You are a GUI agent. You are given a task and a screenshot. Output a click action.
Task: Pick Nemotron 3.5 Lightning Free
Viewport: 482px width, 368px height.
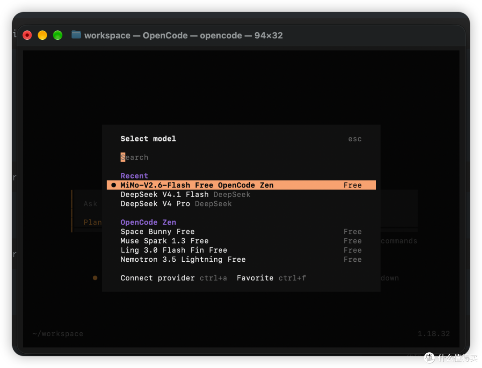[x=241, y=259]
